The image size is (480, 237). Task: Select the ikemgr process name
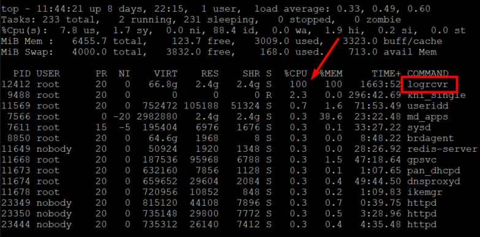click(425, 193)
